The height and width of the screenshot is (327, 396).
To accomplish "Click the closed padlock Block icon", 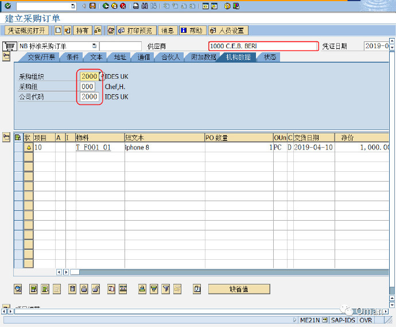I will point(84,289).
